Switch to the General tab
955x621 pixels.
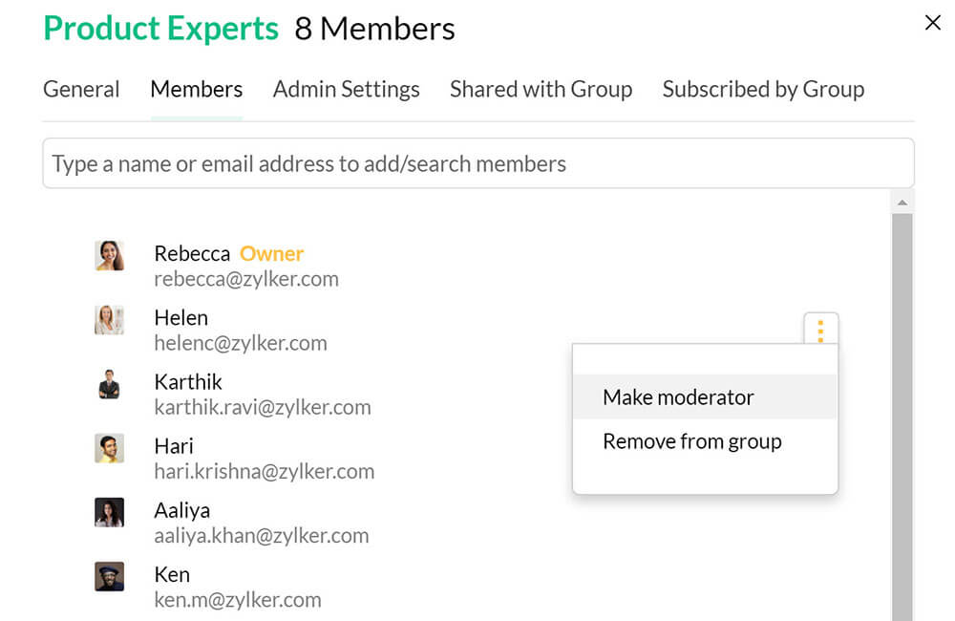(81, 90)
